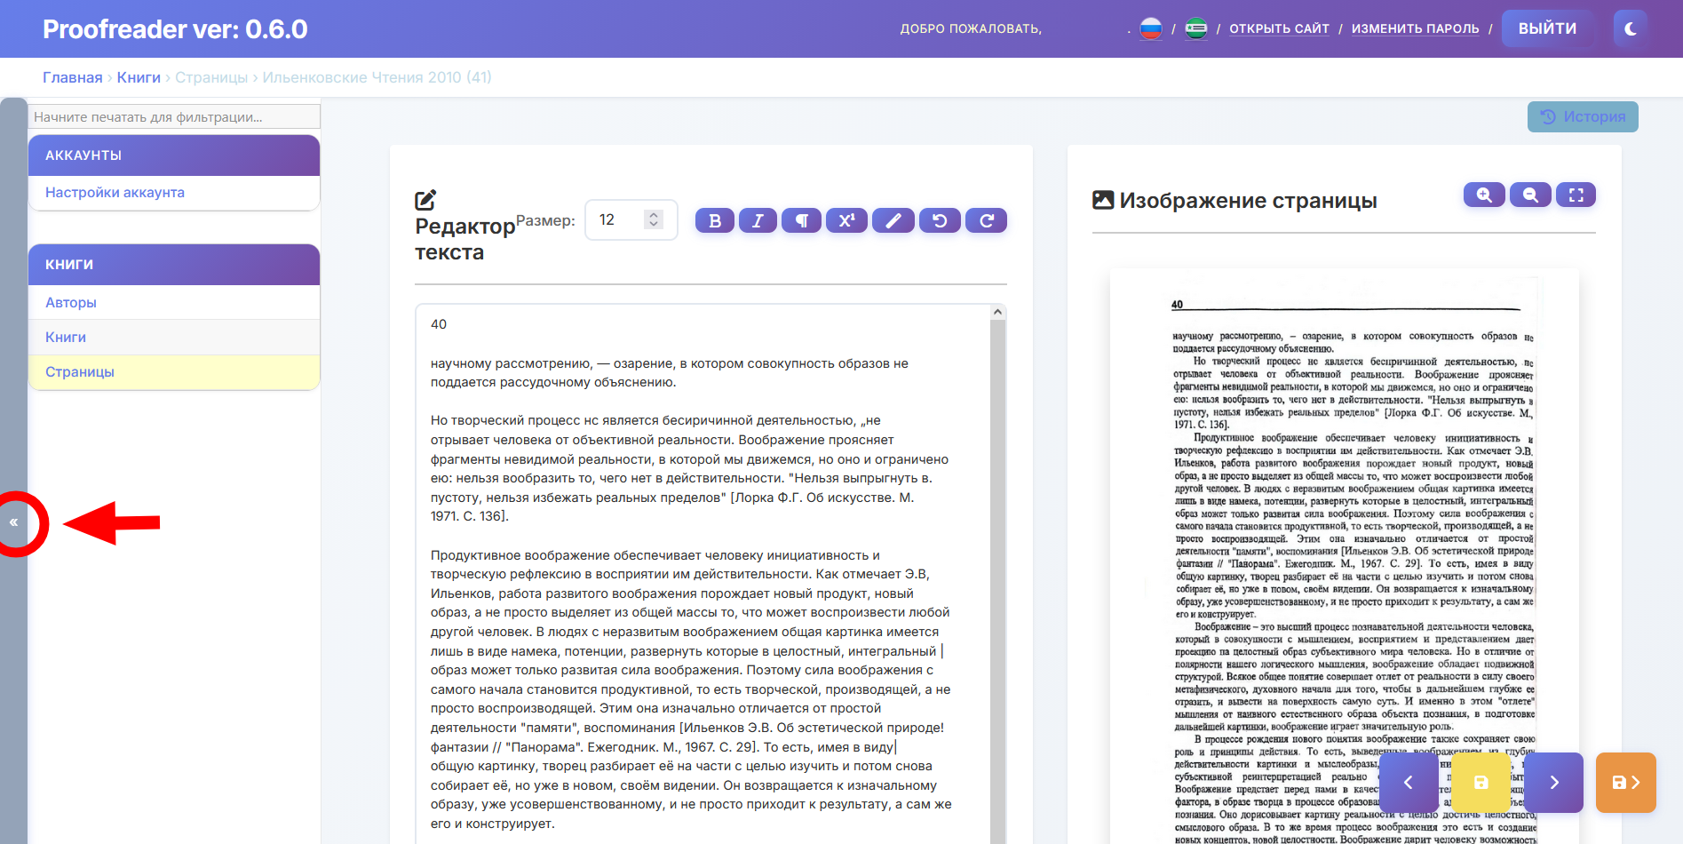
Task: Adjust font size stepper arrows
Action: (x=654, y=219)
